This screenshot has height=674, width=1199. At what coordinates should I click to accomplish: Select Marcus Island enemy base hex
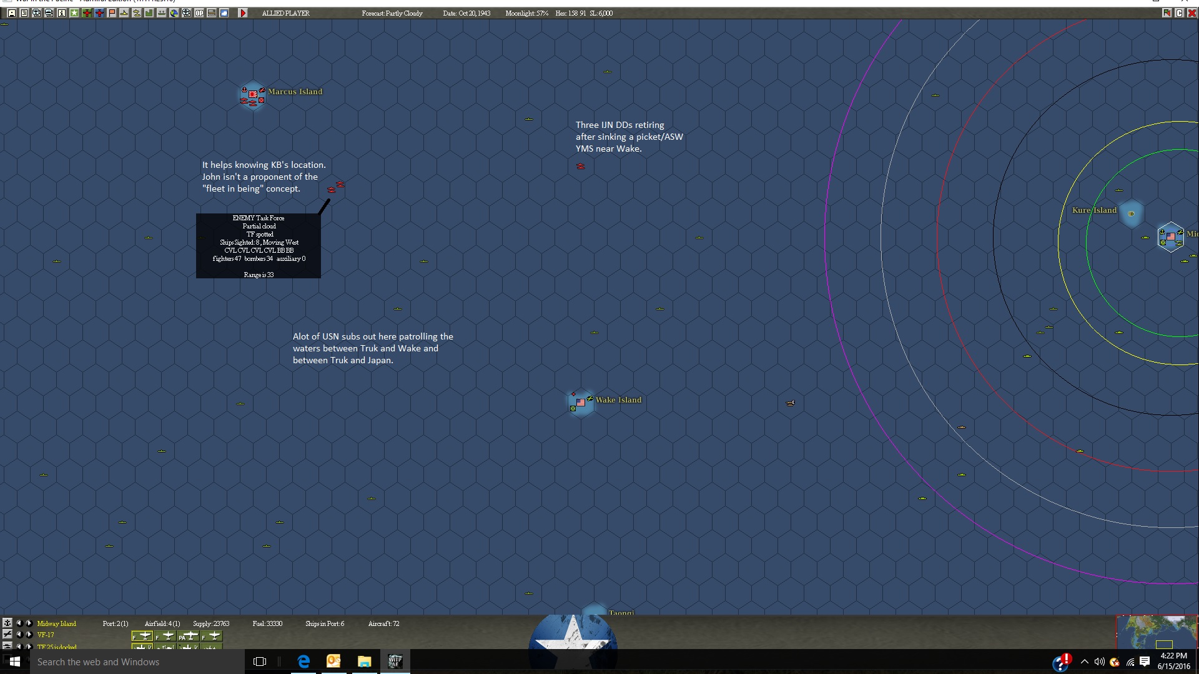pyautogui.click(x=252, y=95)
